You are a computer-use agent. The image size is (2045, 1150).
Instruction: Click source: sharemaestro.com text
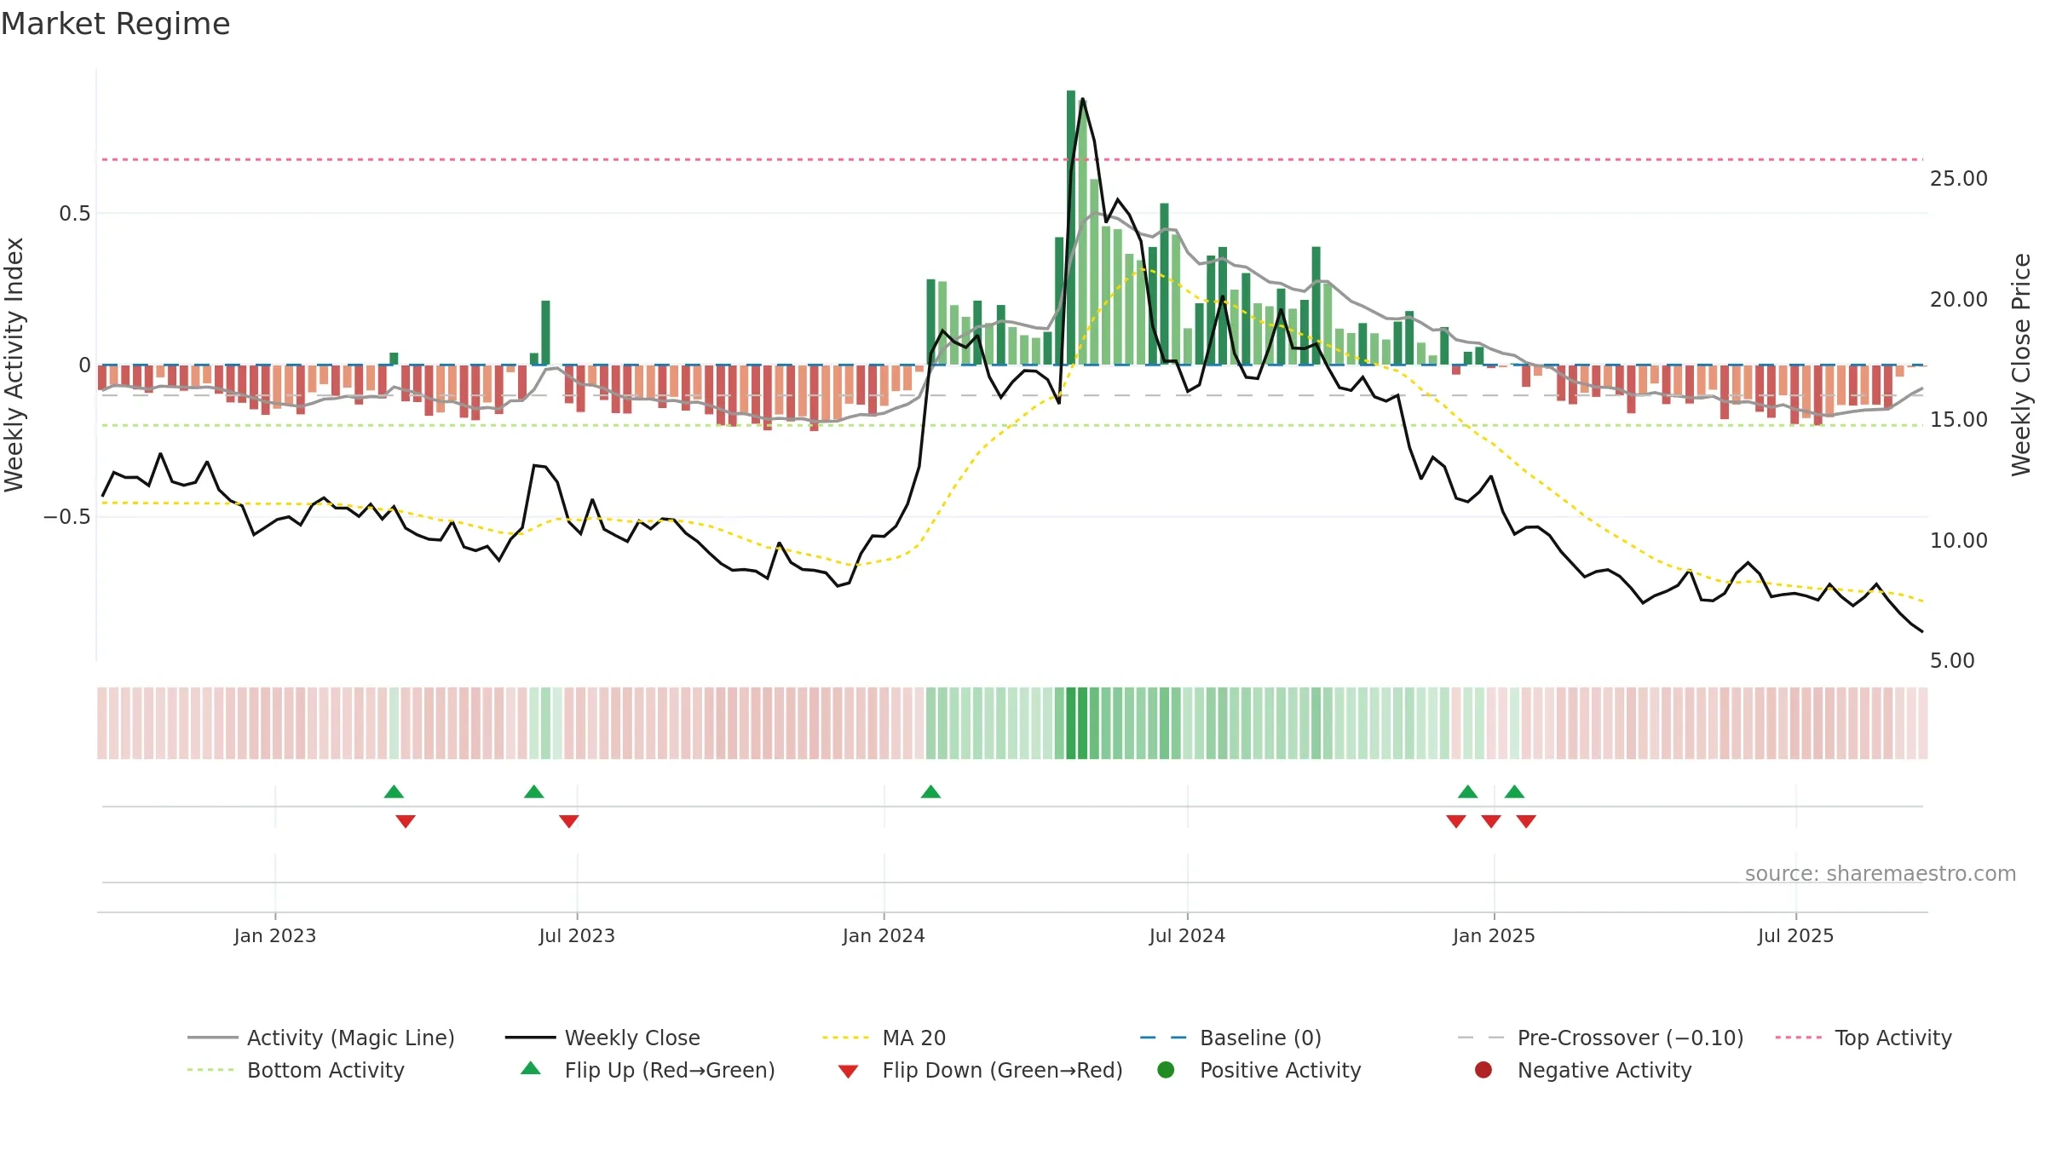pos(1881,874)
